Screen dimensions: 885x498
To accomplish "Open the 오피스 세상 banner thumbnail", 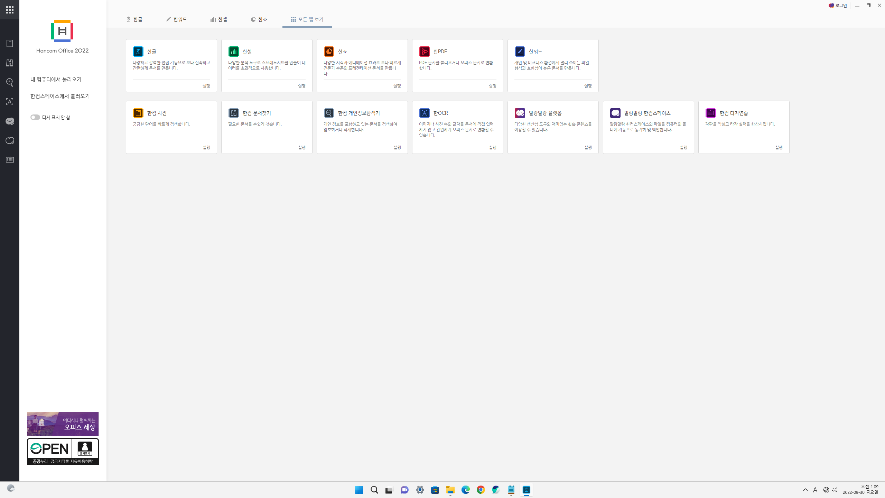I will [x=63, y=424].
